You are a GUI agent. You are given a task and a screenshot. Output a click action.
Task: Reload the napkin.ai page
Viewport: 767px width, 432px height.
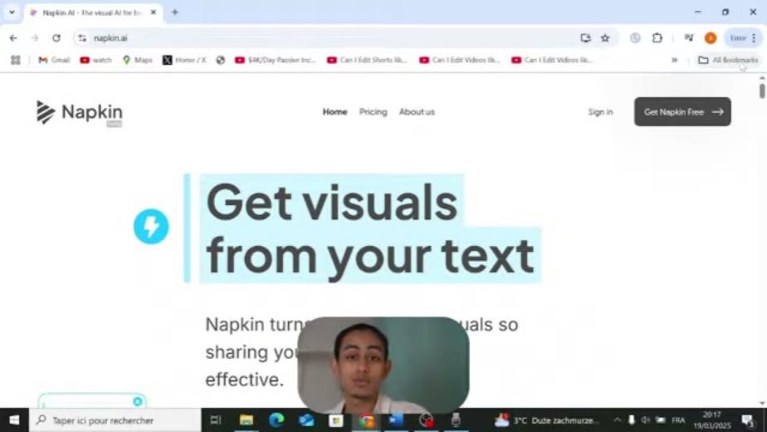(56, 37)
